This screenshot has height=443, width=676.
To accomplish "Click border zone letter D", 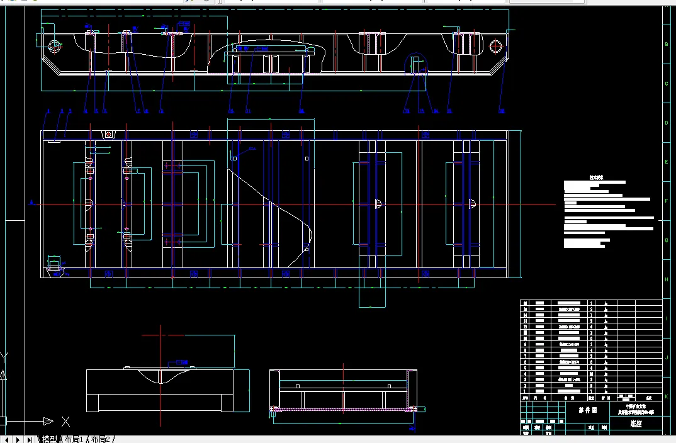I will [x=667, y=123].
